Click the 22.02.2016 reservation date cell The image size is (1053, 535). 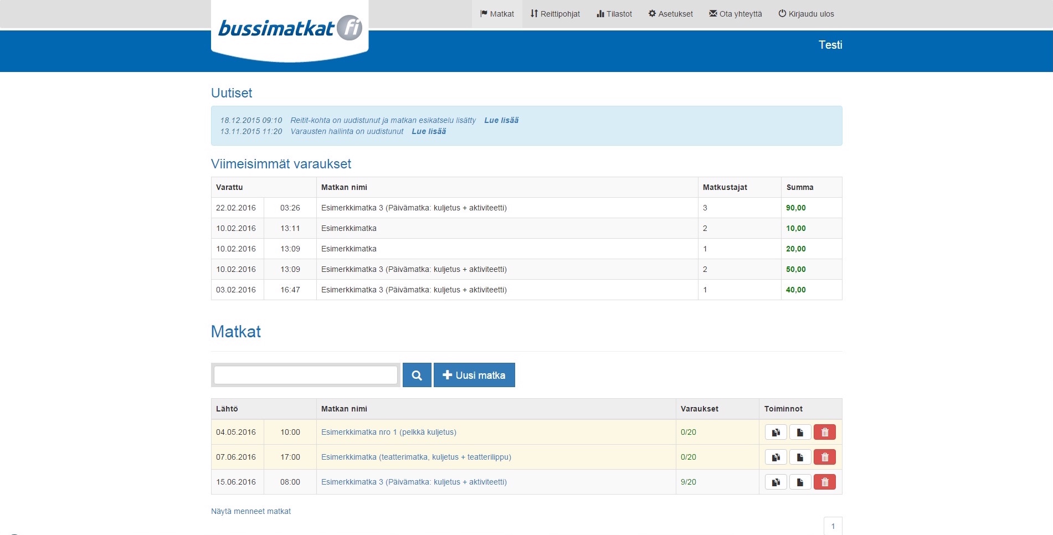tap(237, 208)
